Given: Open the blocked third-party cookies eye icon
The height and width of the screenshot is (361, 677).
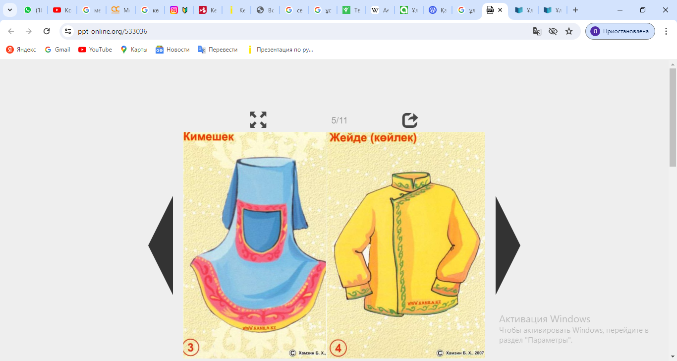Looking at the screenshot, I should tap(553, 31).
